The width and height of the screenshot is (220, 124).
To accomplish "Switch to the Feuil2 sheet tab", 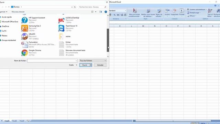I will click(x=14, y=121).
